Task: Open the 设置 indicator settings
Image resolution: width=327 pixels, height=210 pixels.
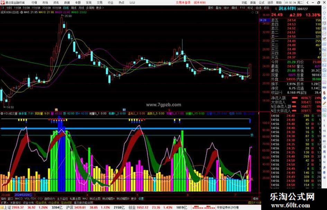Action: 141,199
